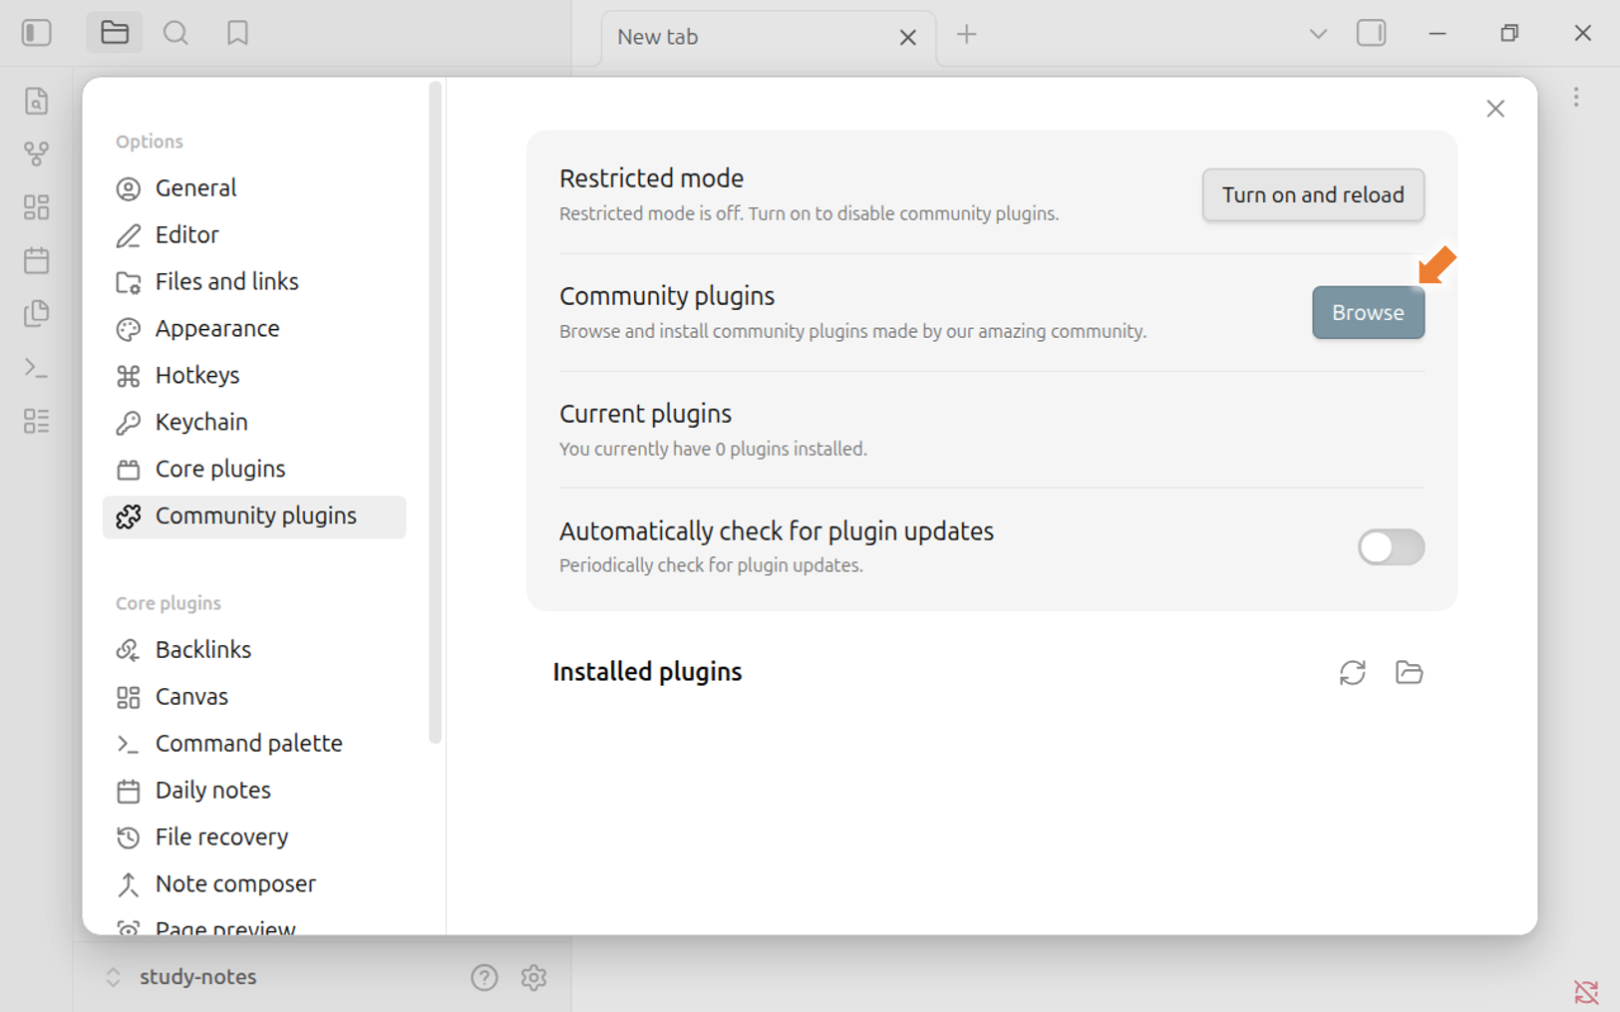Open graph view from the ribbon

[x=37, y=154]
